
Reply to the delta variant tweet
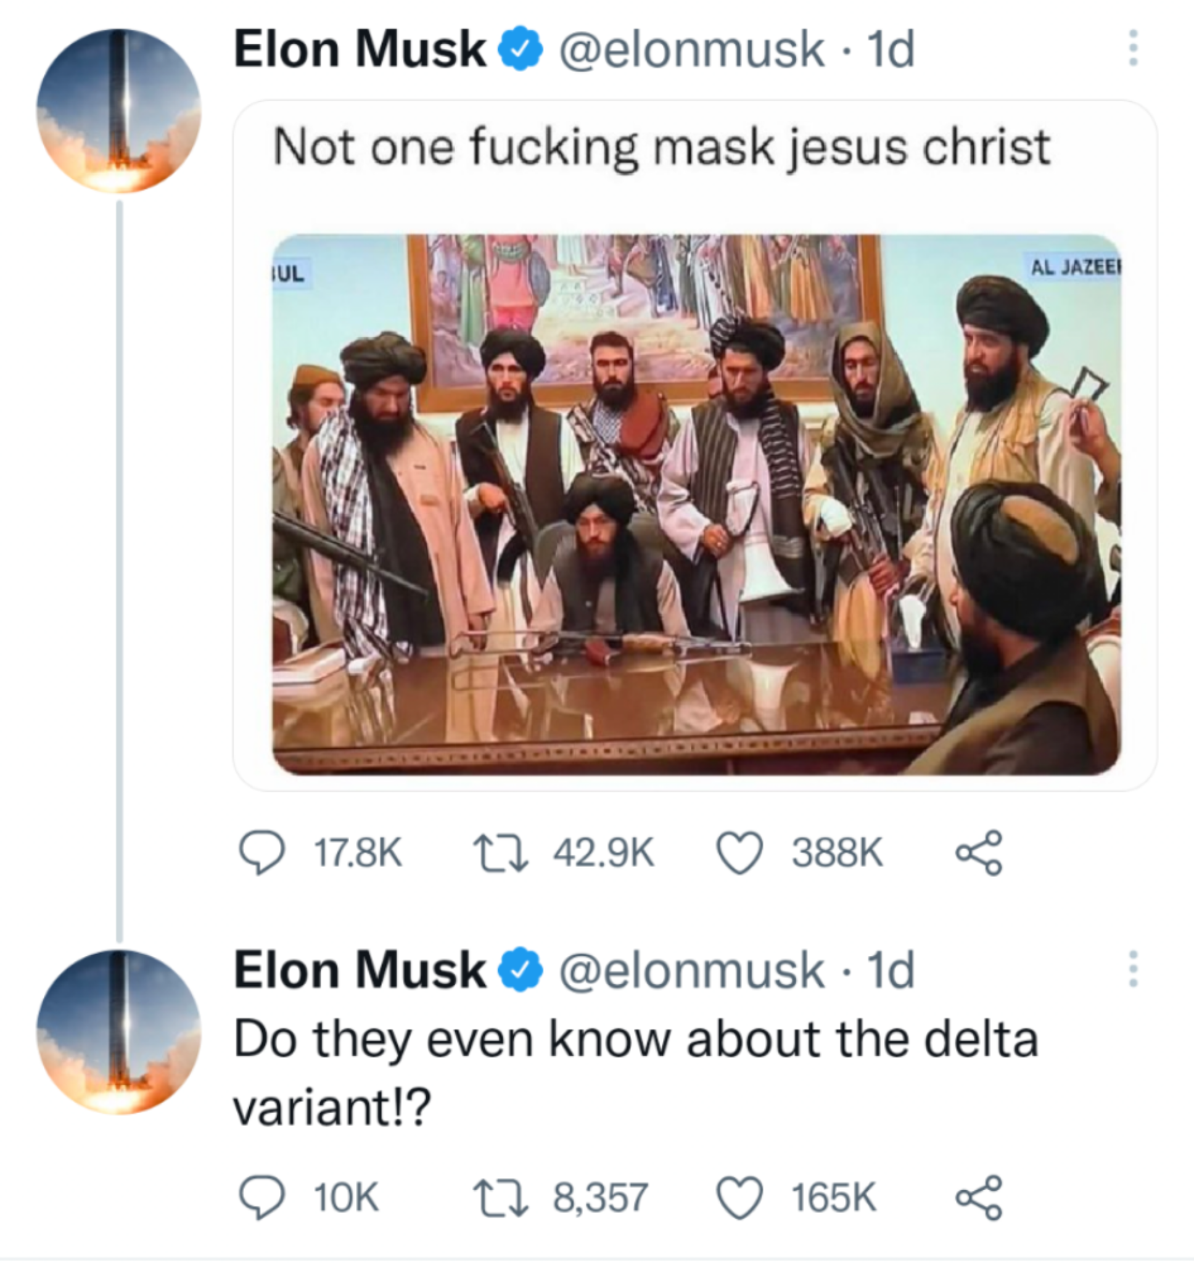(x=261, y=1198)
